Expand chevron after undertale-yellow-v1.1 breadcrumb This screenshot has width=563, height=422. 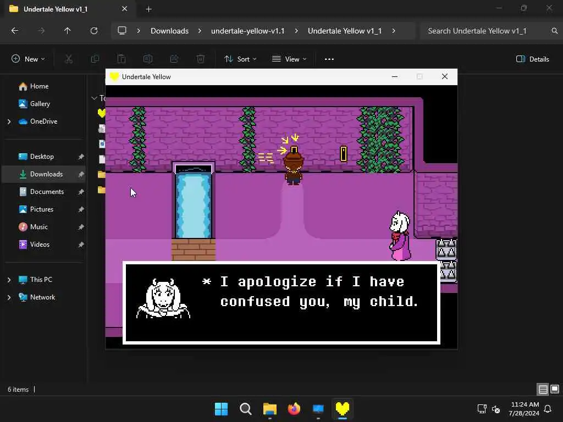296,31
